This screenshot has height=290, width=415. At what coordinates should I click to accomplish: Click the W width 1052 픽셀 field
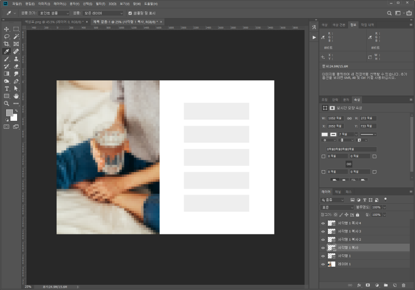(335, 118)
